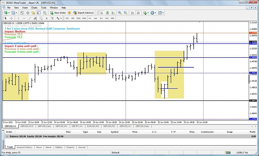Toggle Expert Advisors on or off

pos(84,13)
